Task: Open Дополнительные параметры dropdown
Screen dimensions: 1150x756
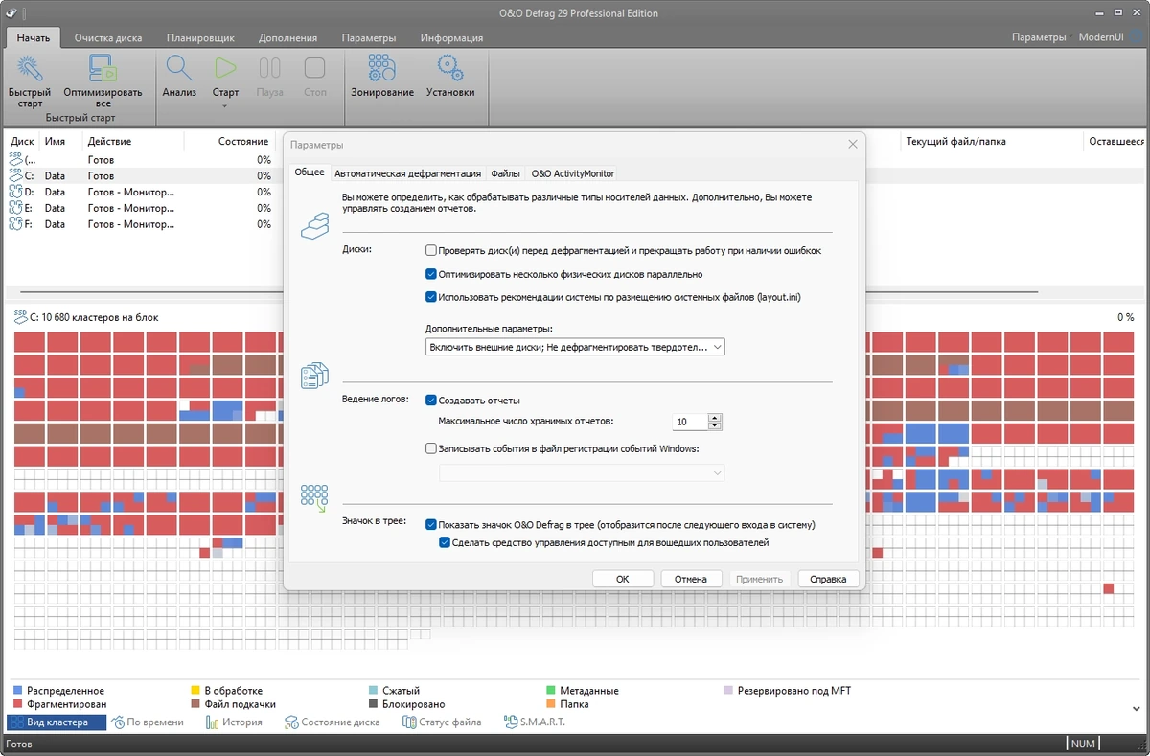Action: (575, 347)
